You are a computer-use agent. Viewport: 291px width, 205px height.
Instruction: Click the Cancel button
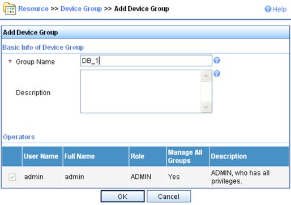(x=169, y=197)
